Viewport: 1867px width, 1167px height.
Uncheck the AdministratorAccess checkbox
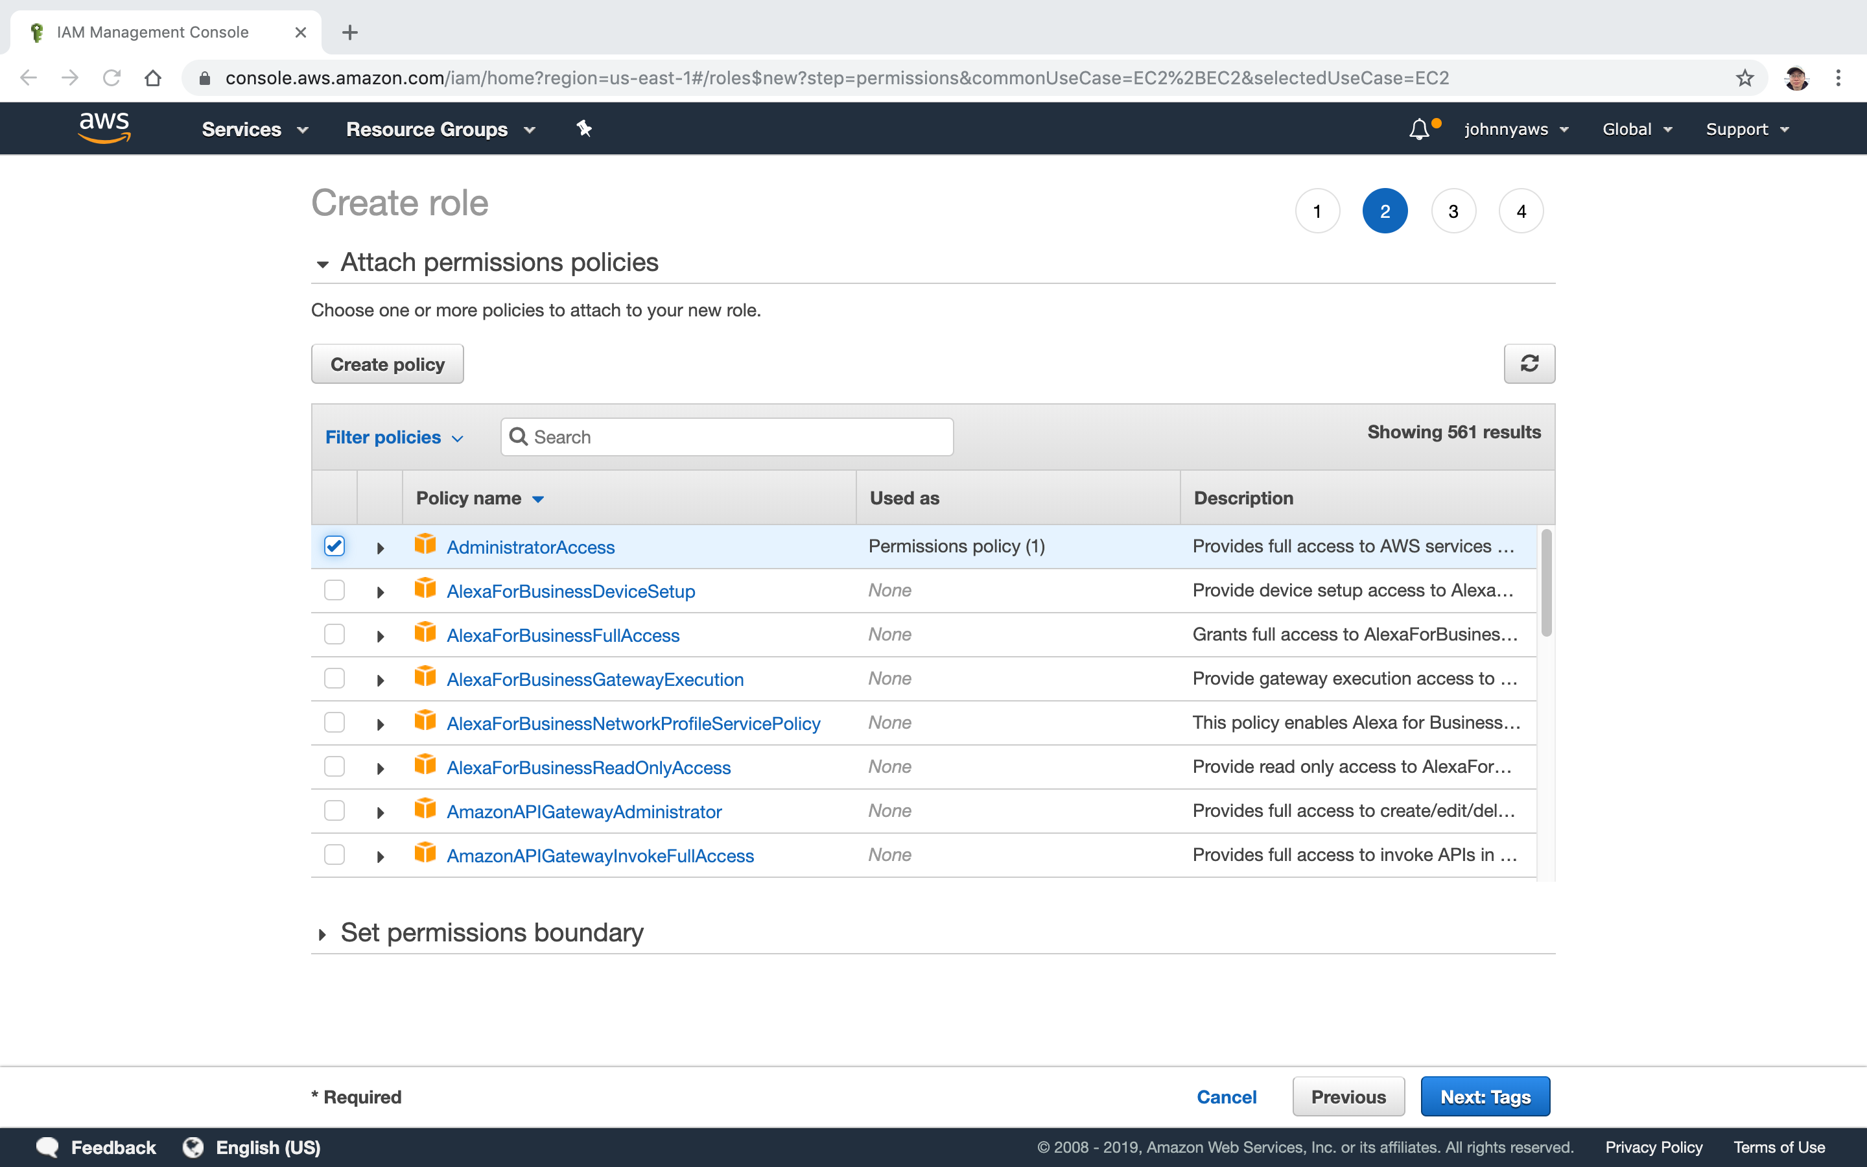pos(334,546)
